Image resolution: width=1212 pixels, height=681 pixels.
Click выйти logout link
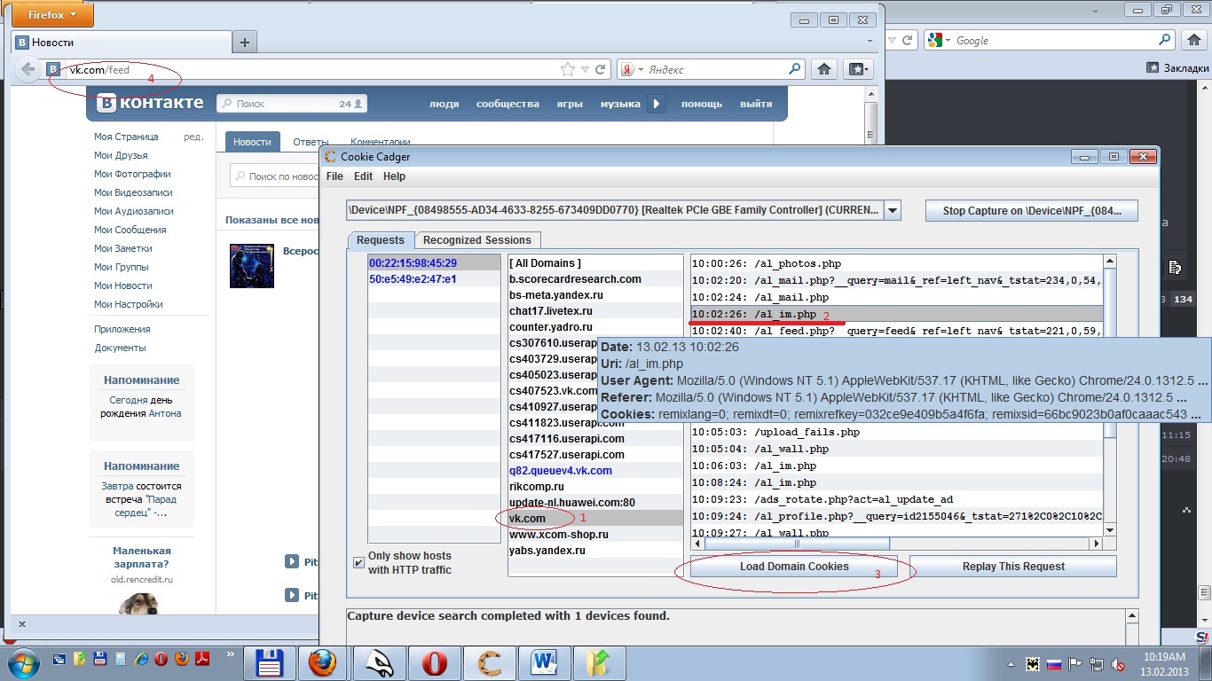tap(756, 104)
